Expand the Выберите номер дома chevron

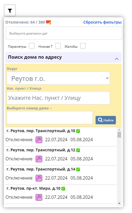[51, 108]
